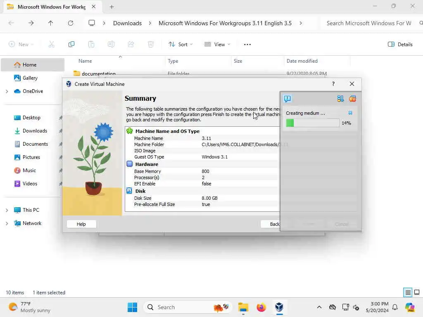Go back in File Explorer
The width and height of the screenshot is (423, 317).
[x=11, y=23]
